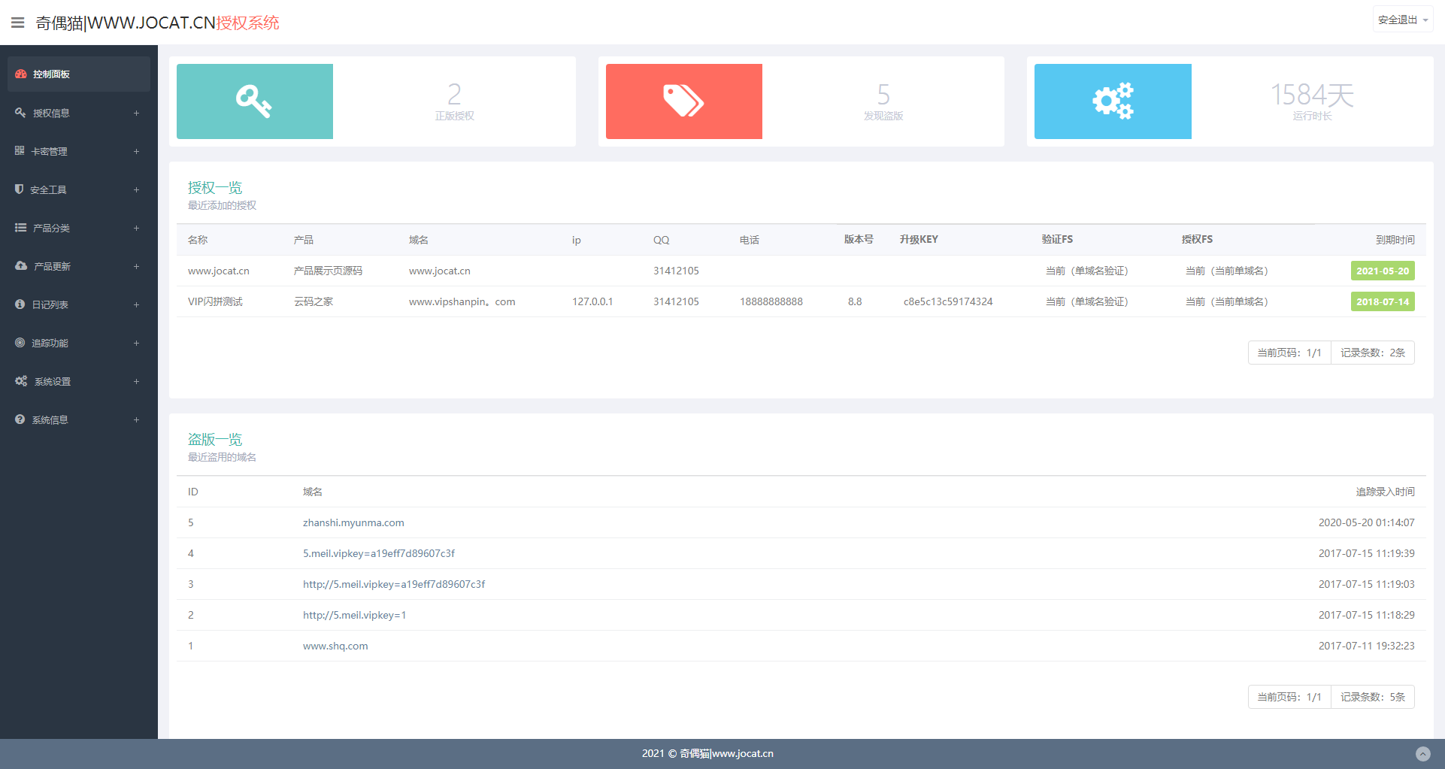Expand the 卡密管理 plus sign
Image resolution: width=1445 pixels, height=769 pixels.
(136, 151)
